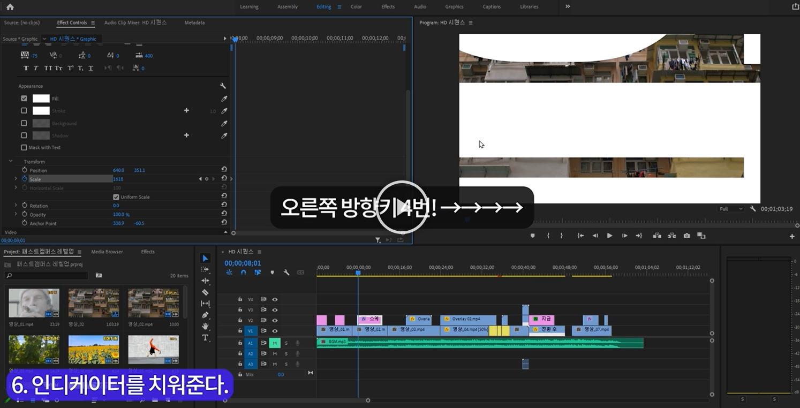
Task: Click the Fill eyedropper
Action: pos(224,99)
